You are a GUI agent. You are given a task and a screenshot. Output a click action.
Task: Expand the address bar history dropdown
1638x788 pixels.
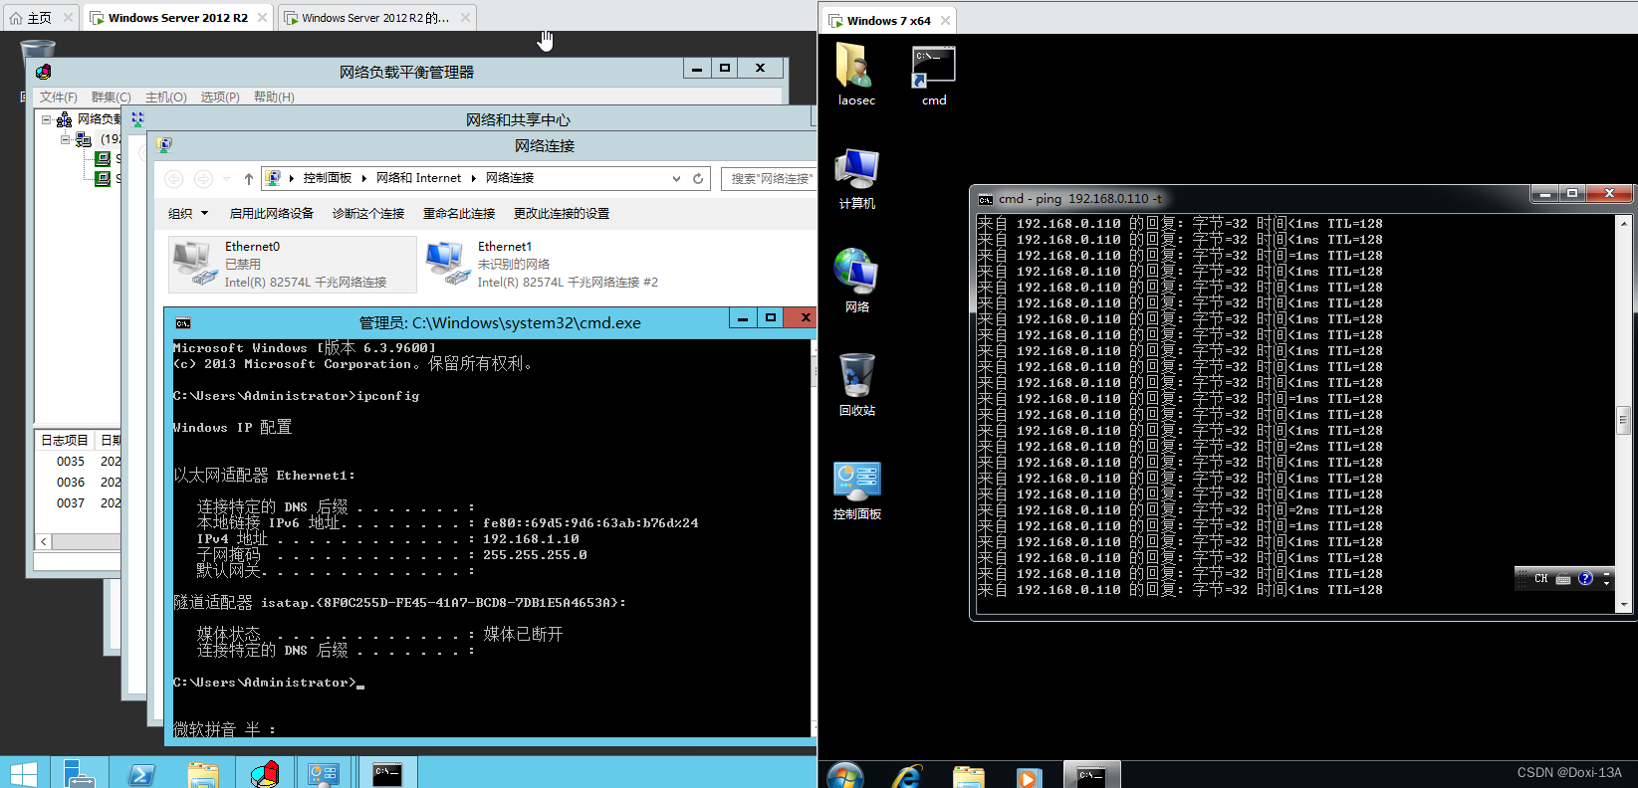(x=676, y=179)
